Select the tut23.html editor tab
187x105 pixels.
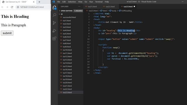click(x=128, y=6)
